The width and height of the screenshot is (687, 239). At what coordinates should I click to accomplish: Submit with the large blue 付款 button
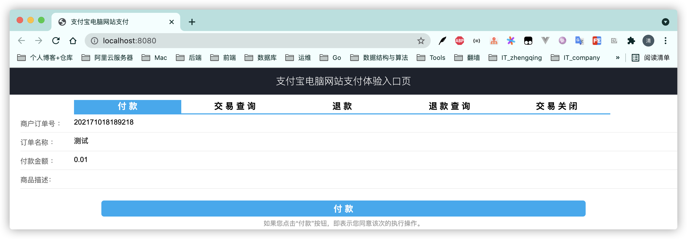343,209
